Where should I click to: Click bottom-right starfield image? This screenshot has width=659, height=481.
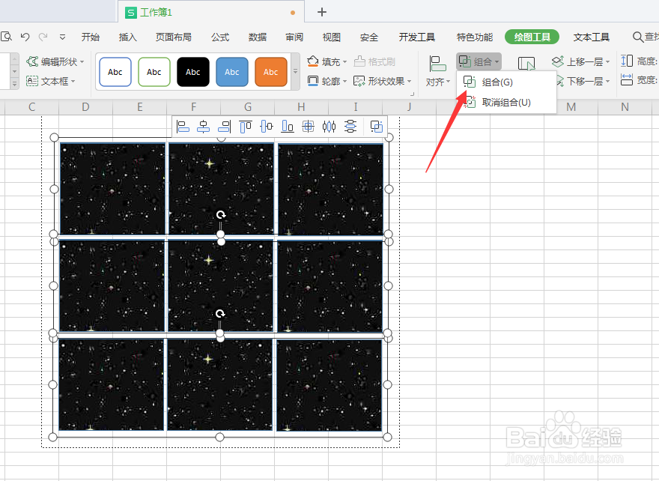(x=329, y=385)
